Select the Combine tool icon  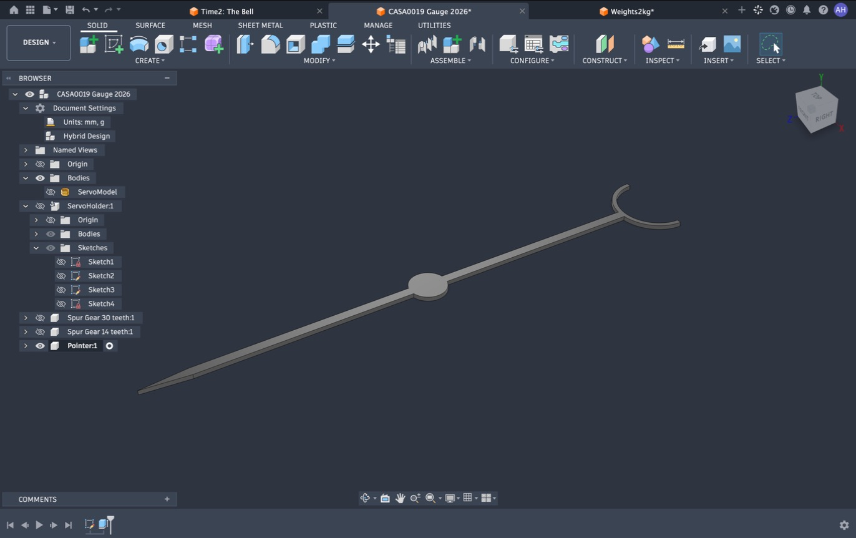tap(320, 44)
